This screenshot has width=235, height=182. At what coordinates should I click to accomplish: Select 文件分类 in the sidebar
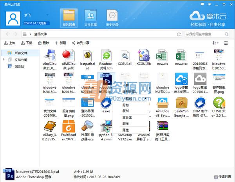point(21,60)
